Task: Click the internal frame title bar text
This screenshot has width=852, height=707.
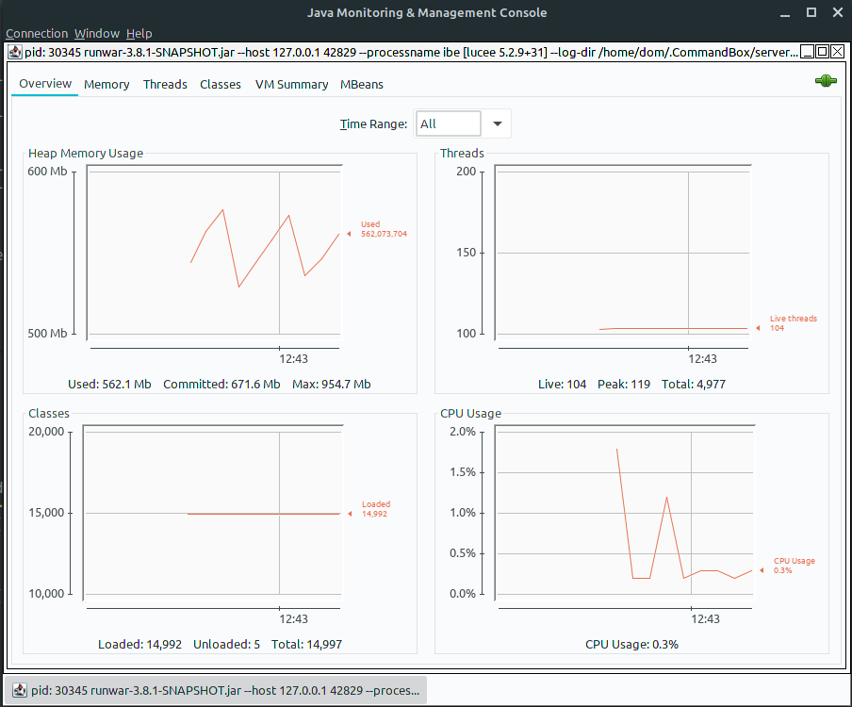Action: 411,52
